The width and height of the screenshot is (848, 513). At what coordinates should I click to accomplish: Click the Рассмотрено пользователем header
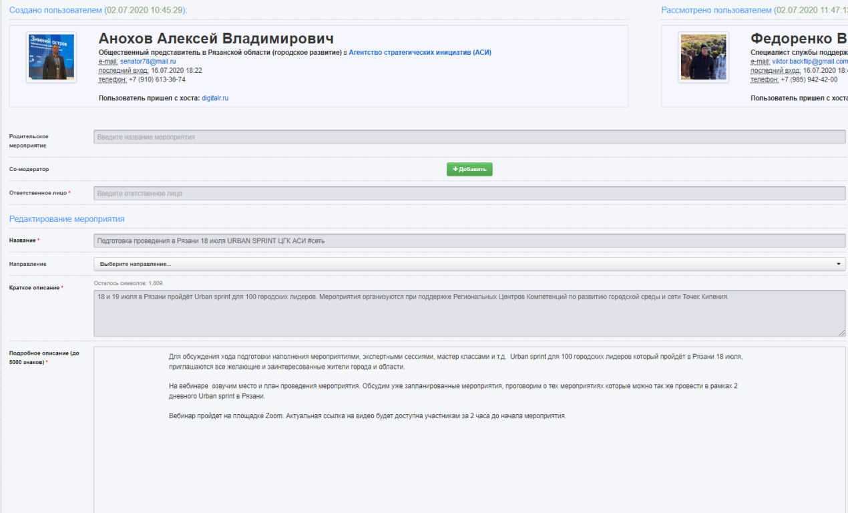[716, 10]
